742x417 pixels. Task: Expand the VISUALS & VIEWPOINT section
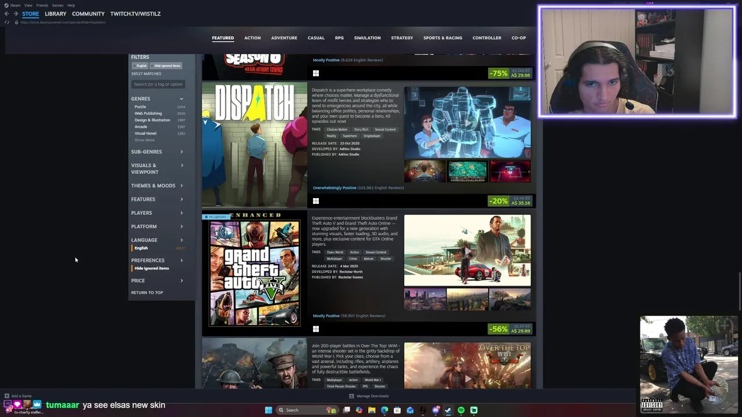click(157, 169)
